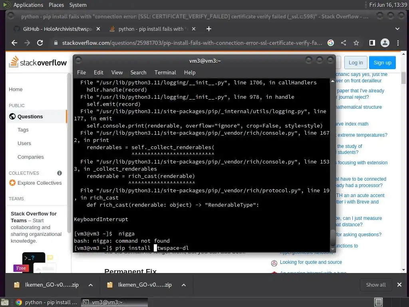Open the Places menu
The height and width of the screenshot is (307, 409).
click(56, 5)
